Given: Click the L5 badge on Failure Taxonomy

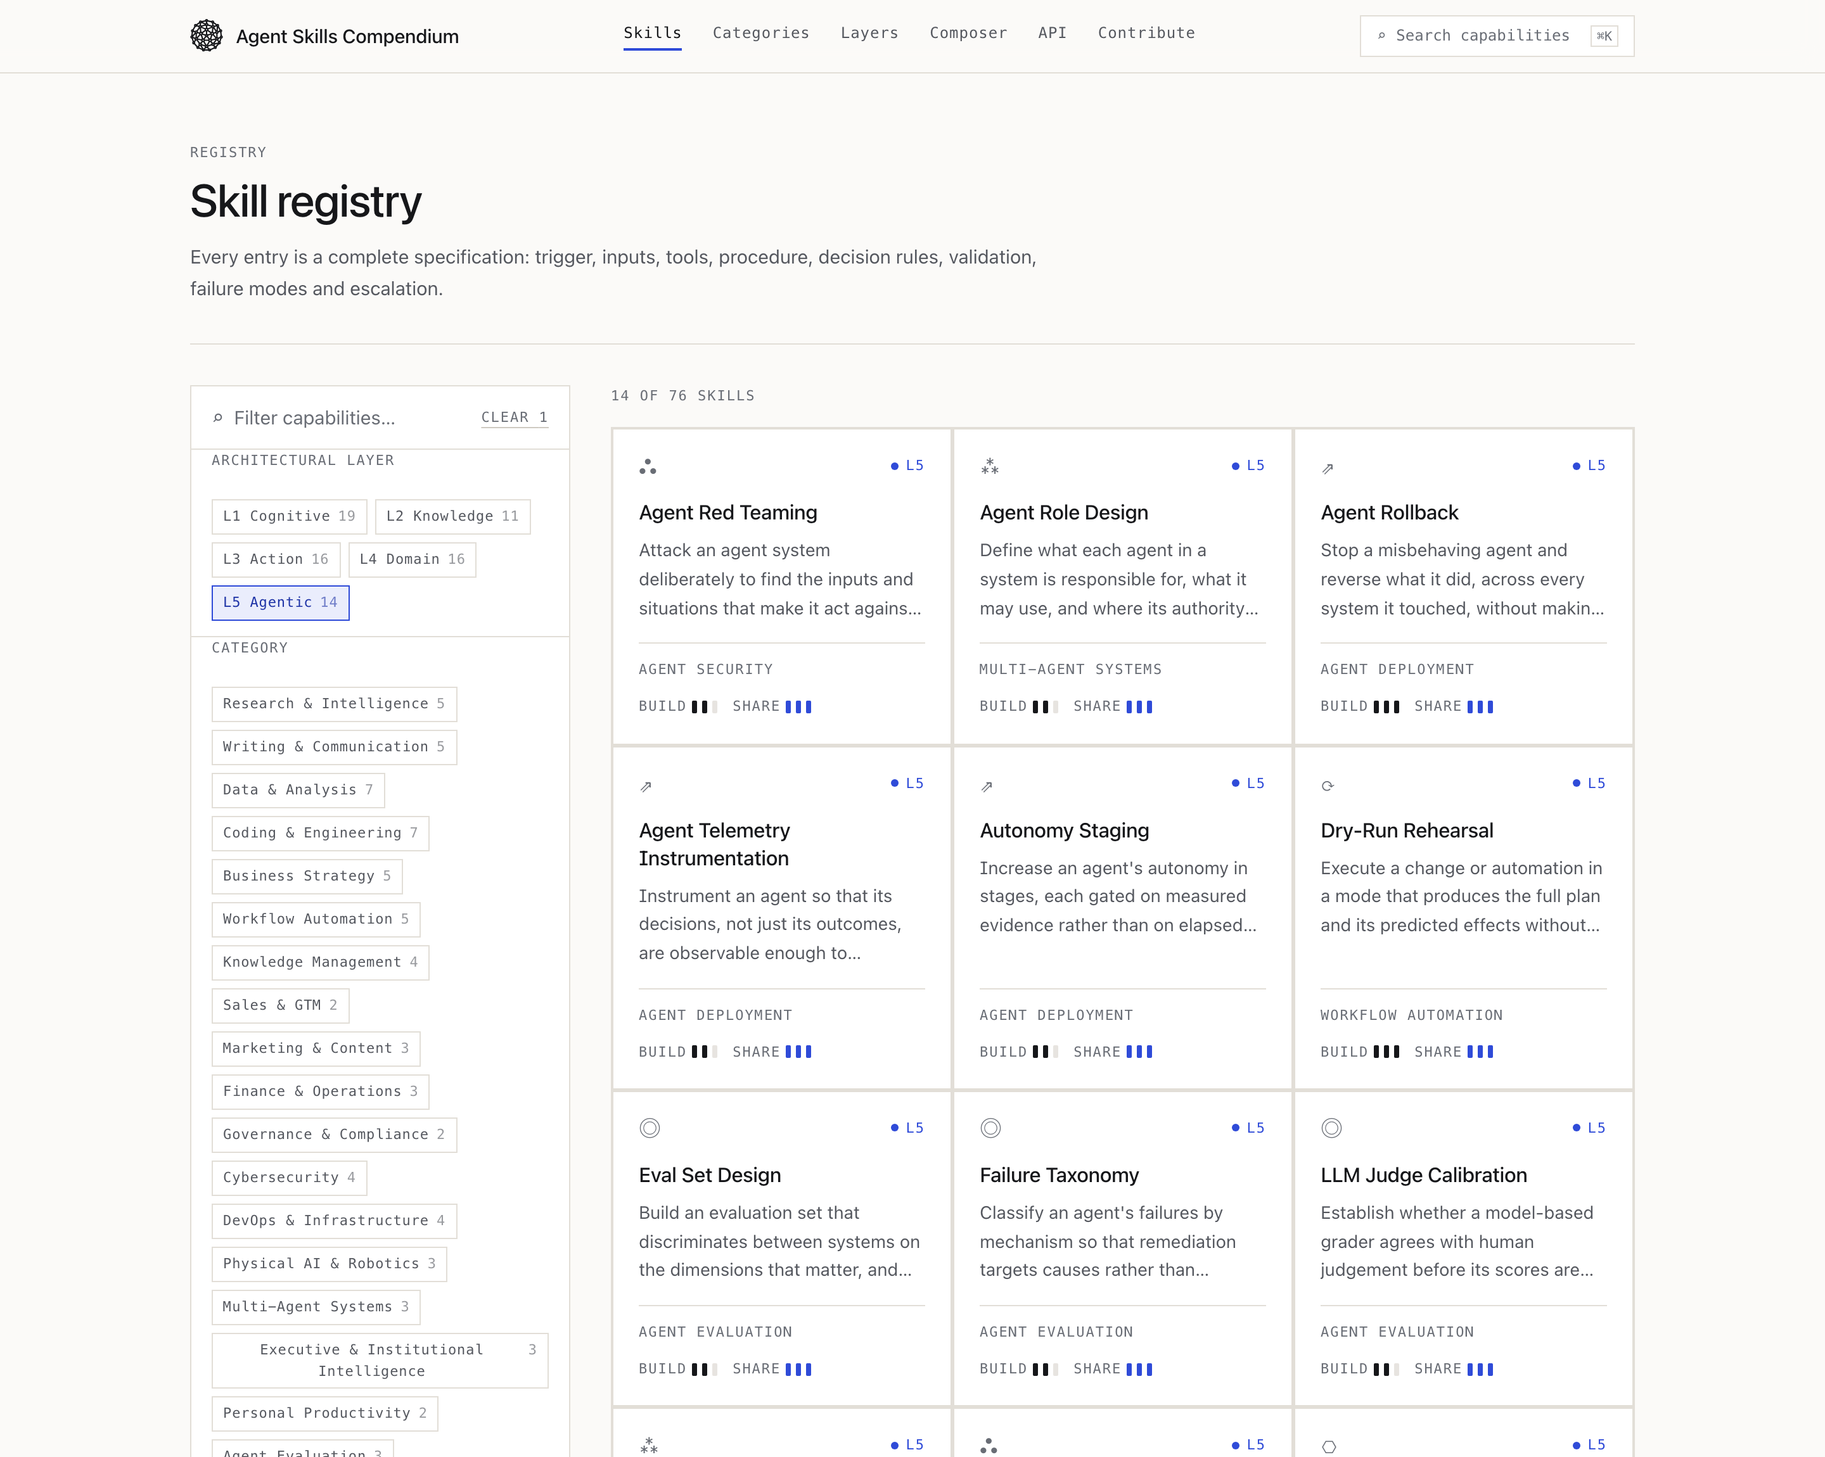Looking at the screenshot, I should (1248, 1128).
